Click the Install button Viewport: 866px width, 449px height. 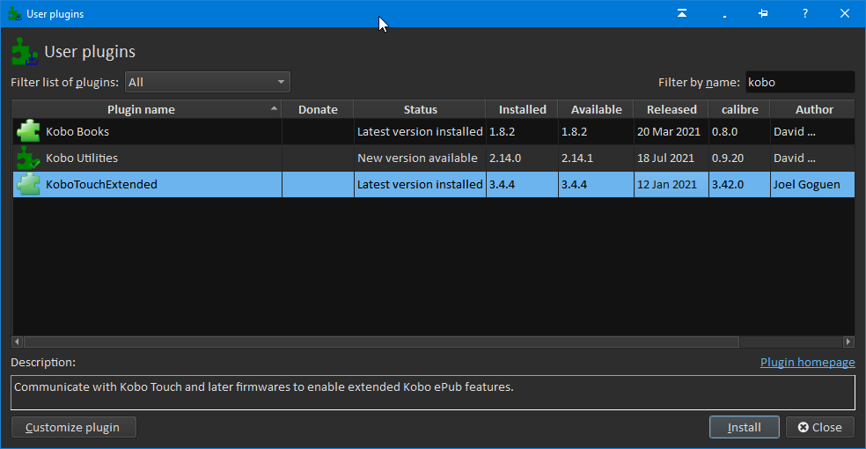coord(744,427)
